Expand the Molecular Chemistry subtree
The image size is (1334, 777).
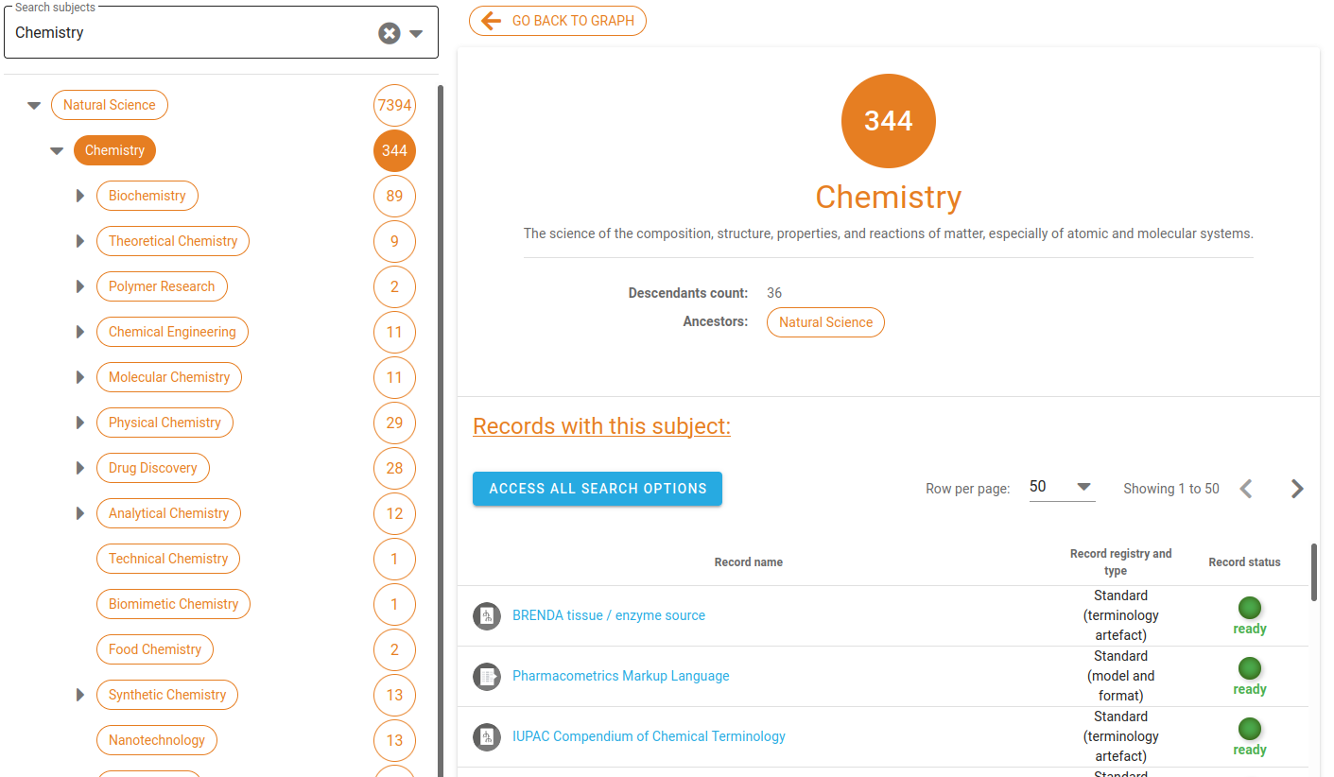tap(80, 377)
